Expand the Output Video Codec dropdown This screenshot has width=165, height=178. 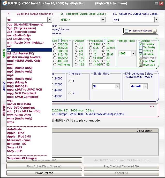click(103, 20)
